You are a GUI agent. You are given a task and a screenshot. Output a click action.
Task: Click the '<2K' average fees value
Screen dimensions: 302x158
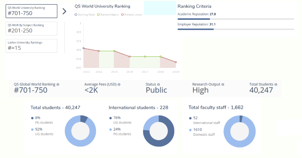click(x=91, y=90)
